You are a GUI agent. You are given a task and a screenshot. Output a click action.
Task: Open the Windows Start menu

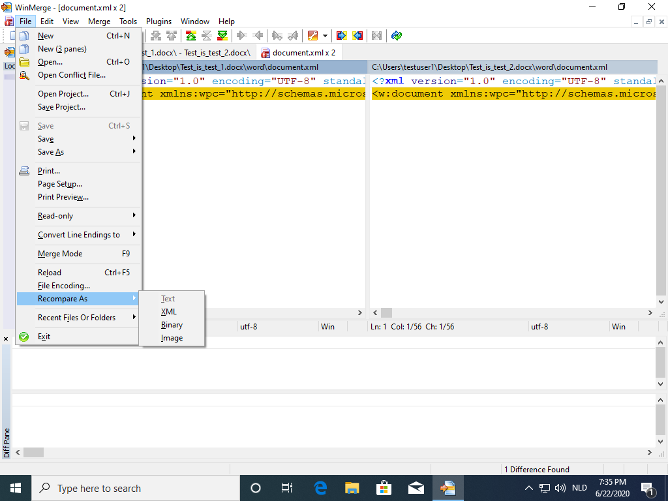pyautogui.click(x=16, y=488)
